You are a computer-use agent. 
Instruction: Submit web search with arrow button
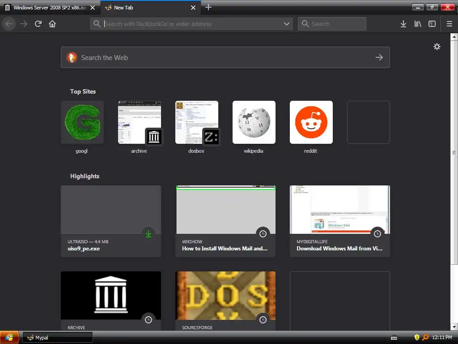(x=379, y=57)
